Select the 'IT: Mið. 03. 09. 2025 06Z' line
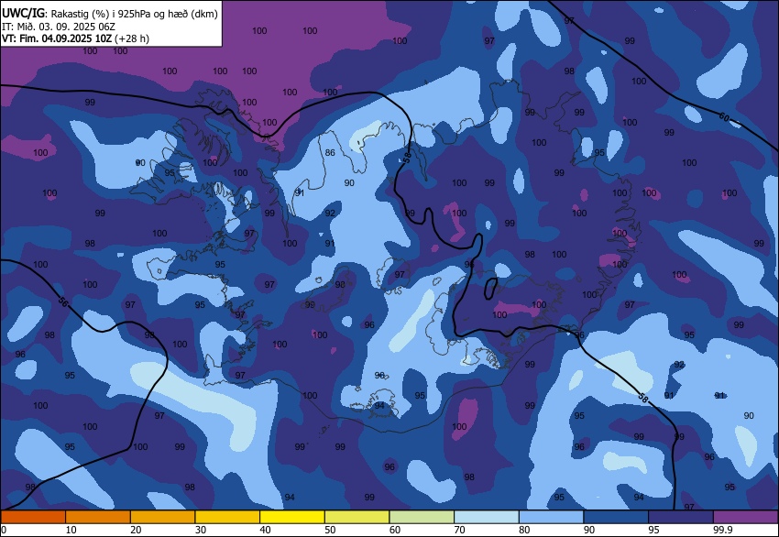Screen dimensions: 779x537 point(58,27)
